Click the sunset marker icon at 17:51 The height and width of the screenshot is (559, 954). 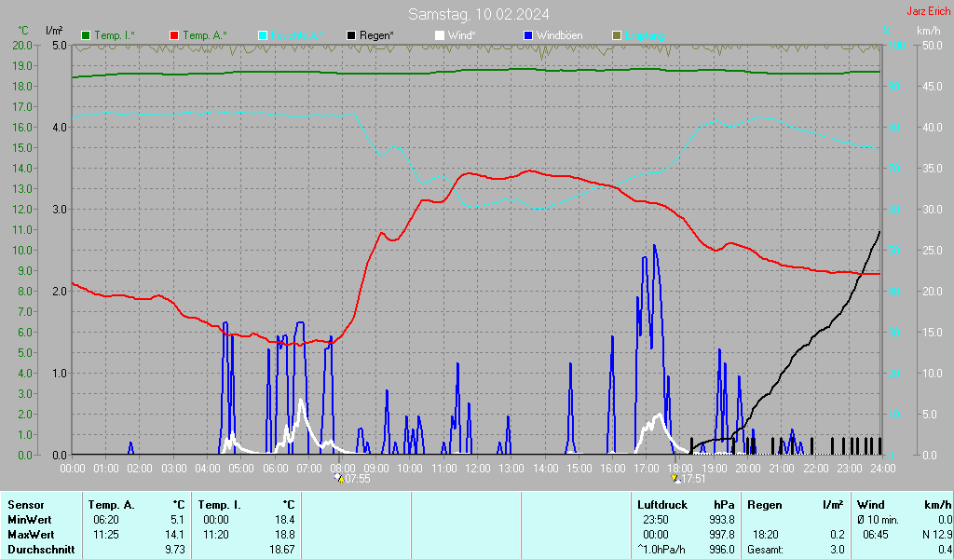click(x=675, y=478)
